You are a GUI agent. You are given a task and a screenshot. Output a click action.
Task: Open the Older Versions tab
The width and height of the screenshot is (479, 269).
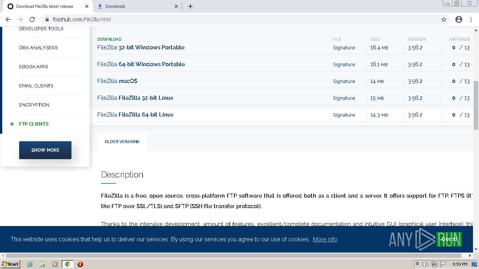[x=122, y=142]
